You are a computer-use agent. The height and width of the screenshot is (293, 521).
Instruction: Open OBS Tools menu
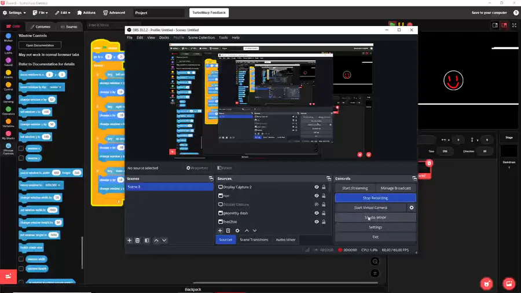223,38
